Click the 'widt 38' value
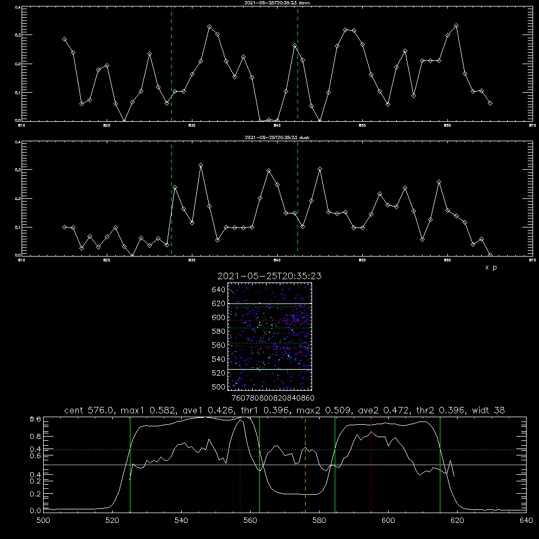This screenshot has width=539, height=539. point(488,410)
